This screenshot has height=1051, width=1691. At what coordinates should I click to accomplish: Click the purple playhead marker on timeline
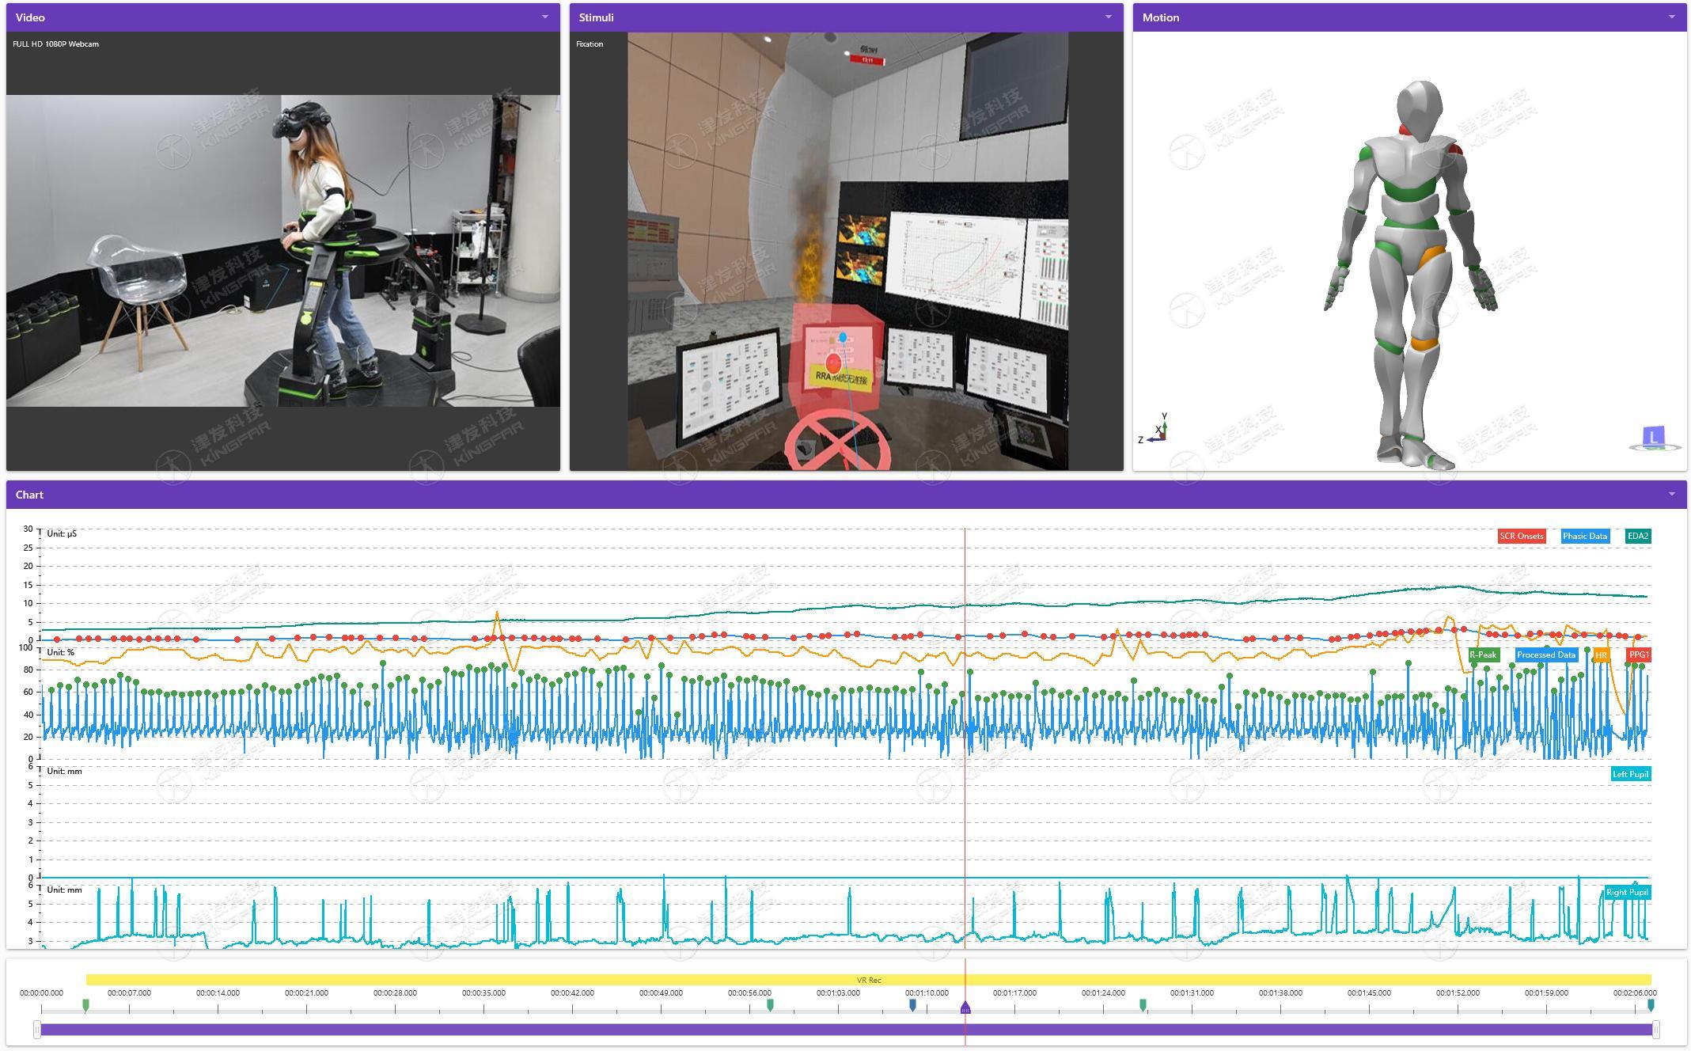point(965,1007)
